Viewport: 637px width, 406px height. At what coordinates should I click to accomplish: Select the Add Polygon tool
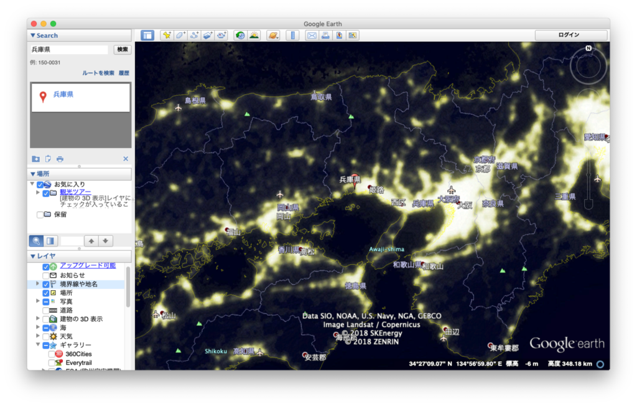[x=180, y=35]
